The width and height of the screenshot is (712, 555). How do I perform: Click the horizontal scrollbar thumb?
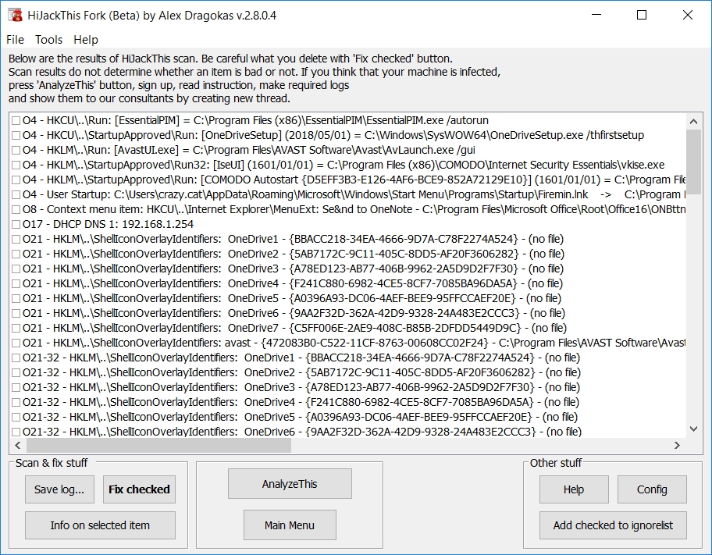(158, 445)
